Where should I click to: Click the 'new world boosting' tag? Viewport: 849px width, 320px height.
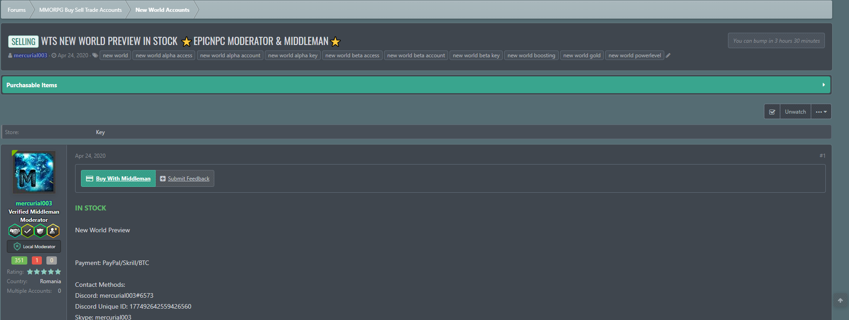[x=531, y=55]
